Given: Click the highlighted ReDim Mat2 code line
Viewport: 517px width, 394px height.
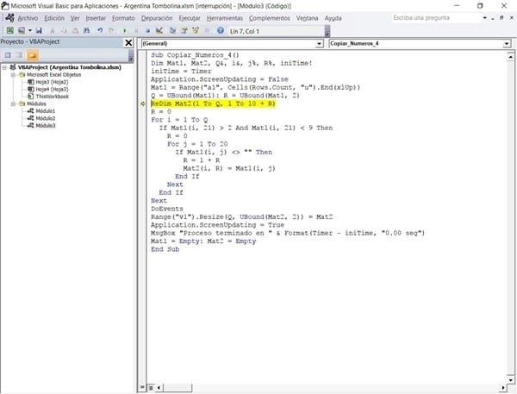Looking at the screenshot, I should point(212,103).
